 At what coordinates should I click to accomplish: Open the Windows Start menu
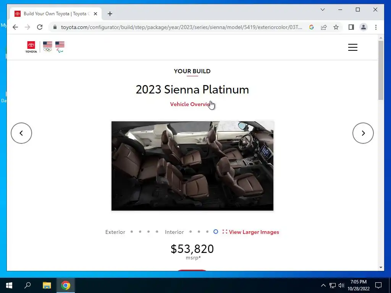(9, 285)
